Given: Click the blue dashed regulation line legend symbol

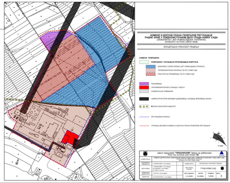Looking at the screenshot, I should click(144, 116).
